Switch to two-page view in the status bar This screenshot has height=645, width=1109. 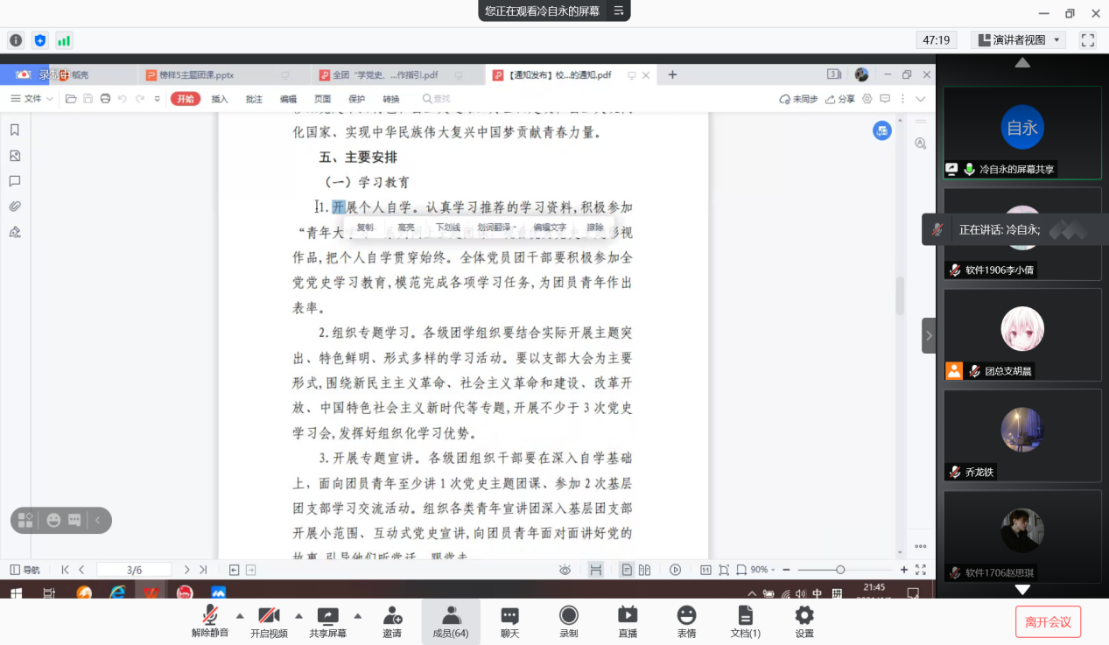coord(645,569)
